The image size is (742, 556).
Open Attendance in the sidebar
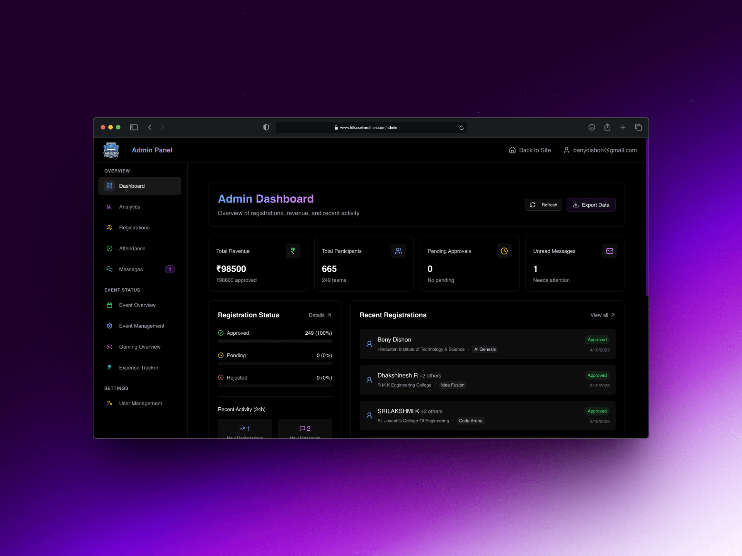click(x=140, y=248)
